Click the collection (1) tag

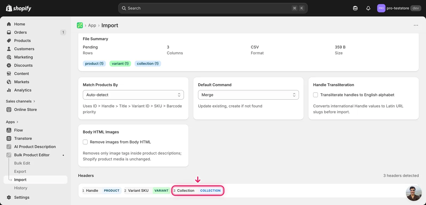(x=148, y=64)
